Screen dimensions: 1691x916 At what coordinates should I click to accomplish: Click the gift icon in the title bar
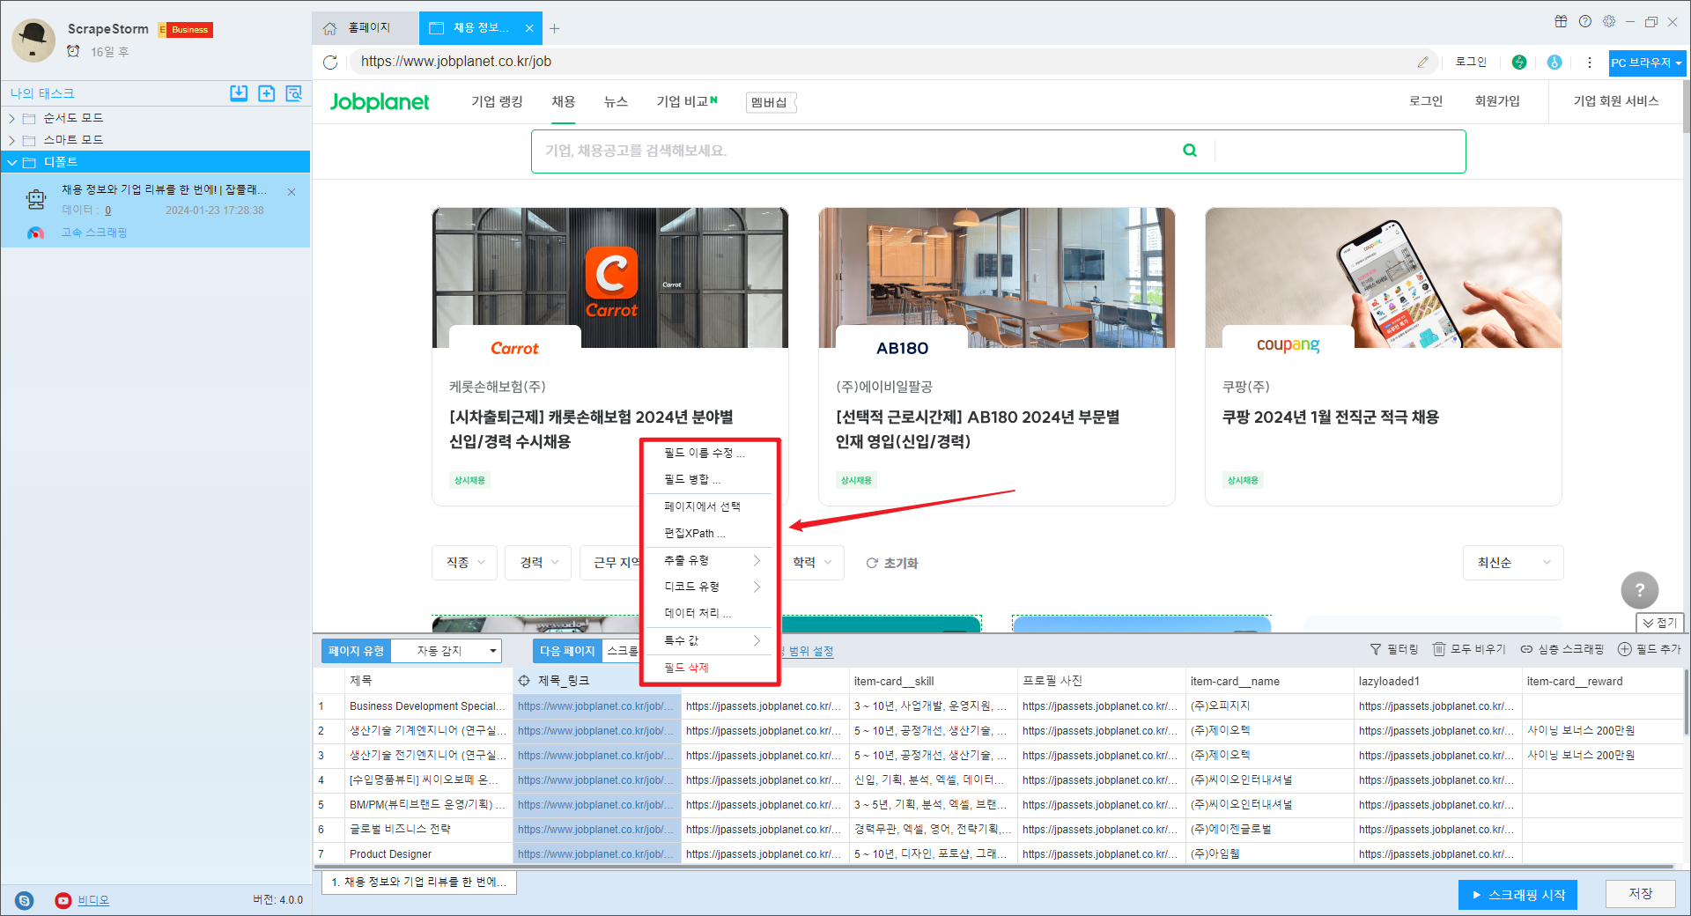tap(1561, 21)
